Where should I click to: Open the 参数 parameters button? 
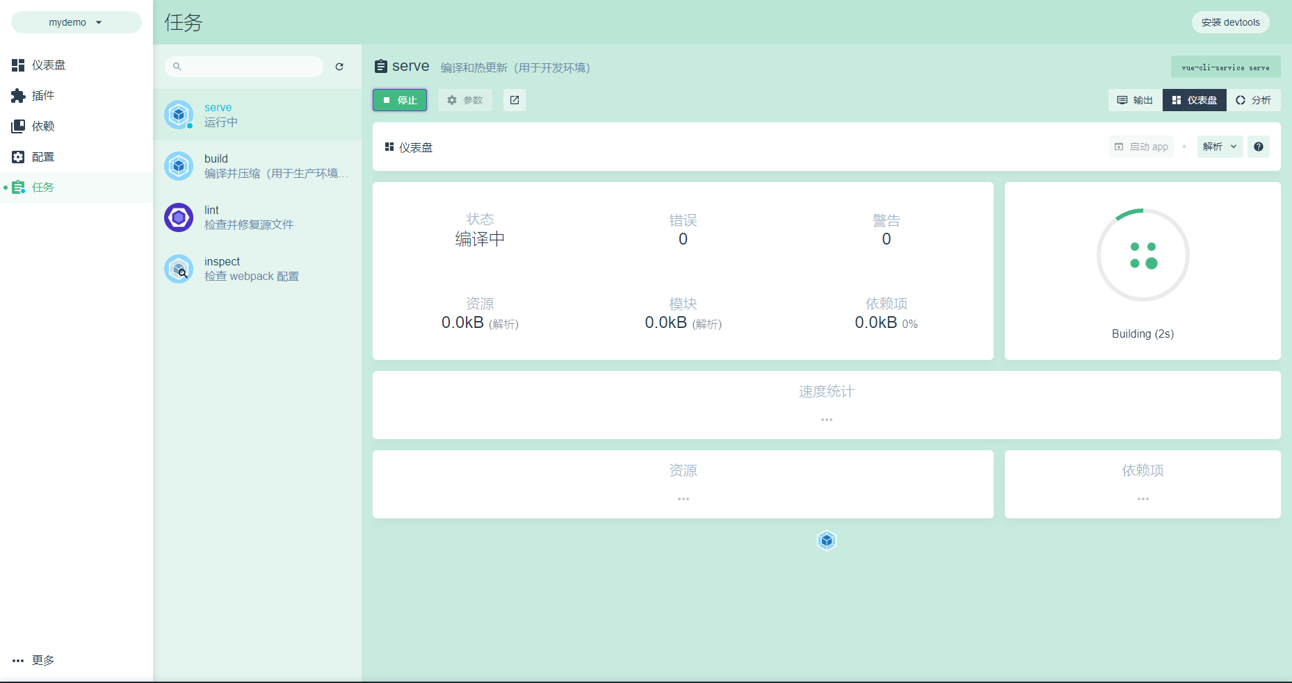pyautogui.click(x=465, y=100)
